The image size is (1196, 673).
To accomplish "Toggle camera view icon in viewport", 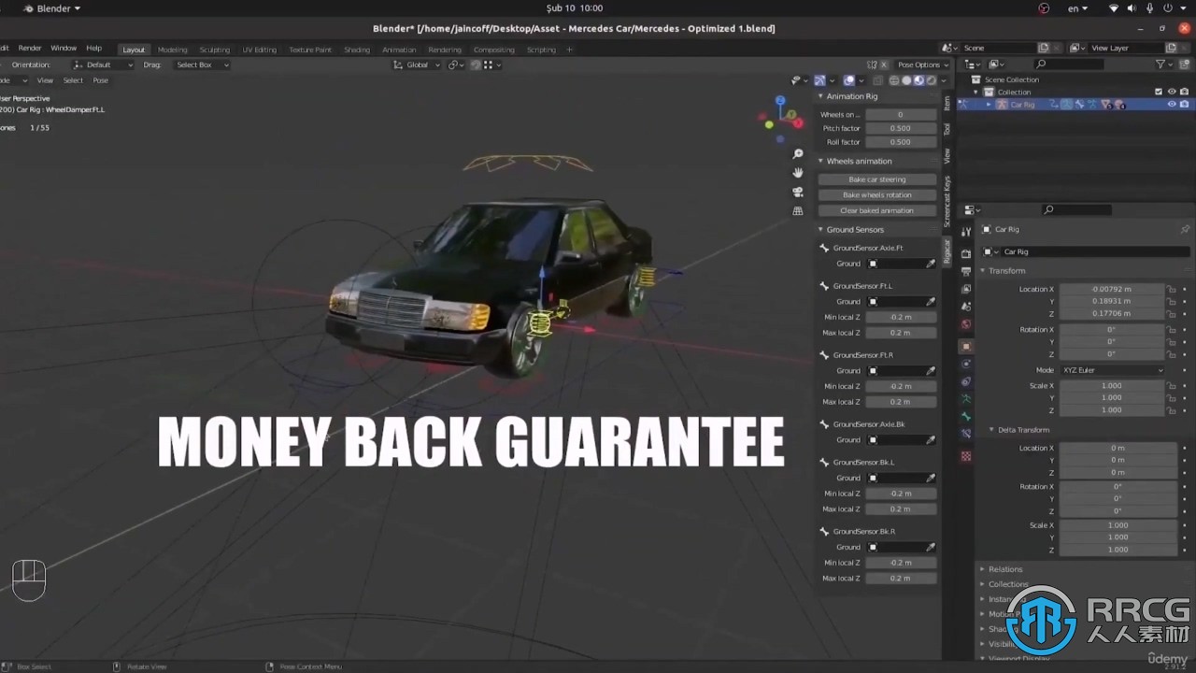I will [x=797, y=192].
